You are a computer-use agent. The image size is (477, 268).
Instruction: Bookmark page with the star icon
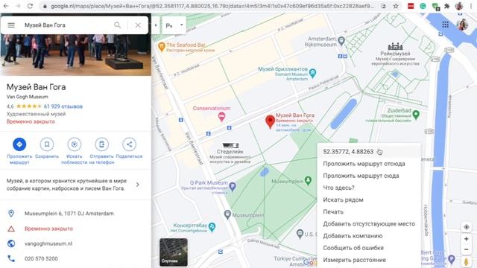point(396,6)
